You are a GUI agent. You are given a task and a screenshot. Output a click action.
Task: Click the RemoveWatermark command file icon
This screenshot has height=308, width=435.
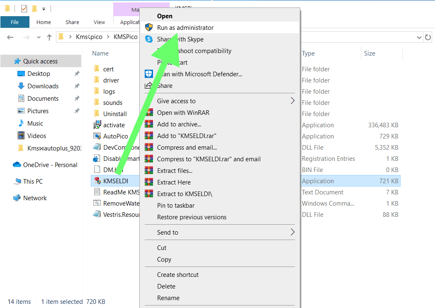point(97,203)
